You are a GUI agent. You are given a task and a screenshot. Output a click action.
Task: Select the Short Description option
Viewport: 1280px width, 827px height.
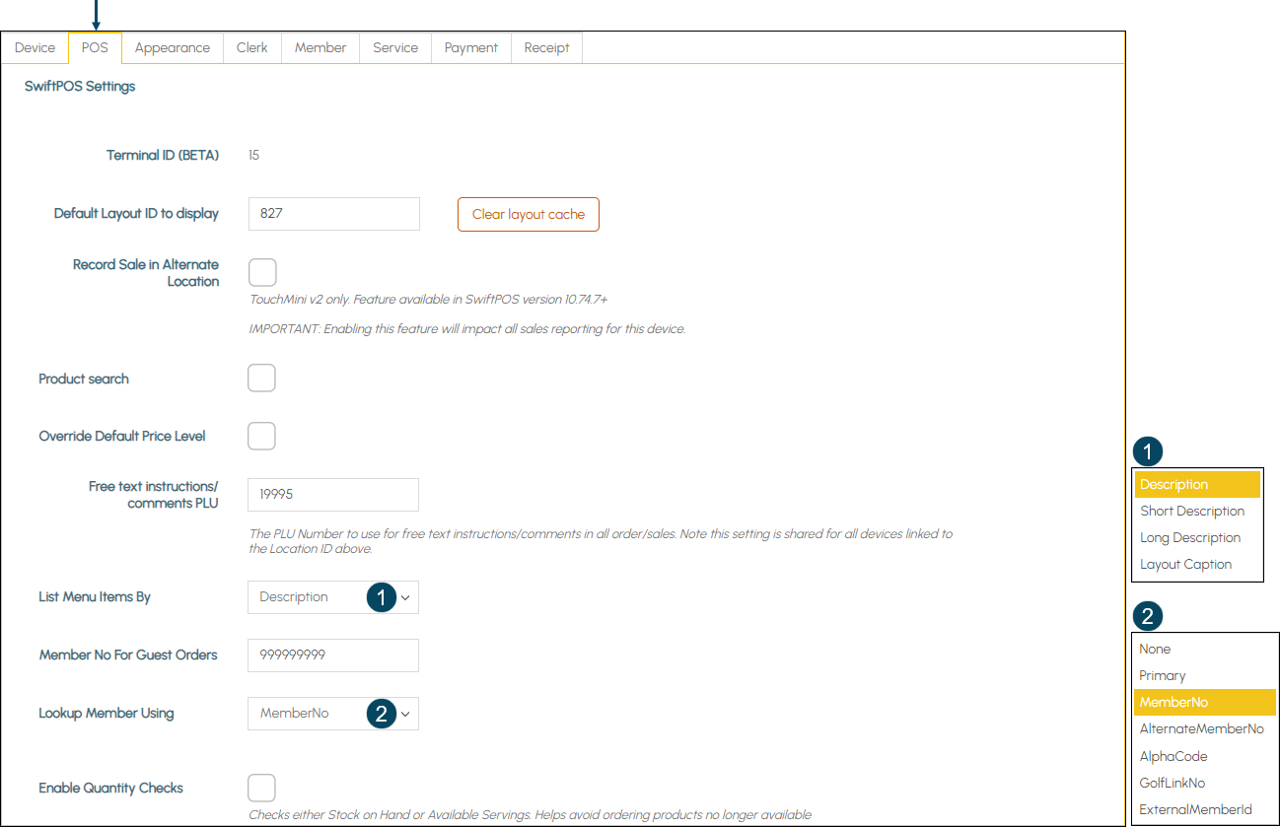pyautogui.click(x=1197, y=511)
